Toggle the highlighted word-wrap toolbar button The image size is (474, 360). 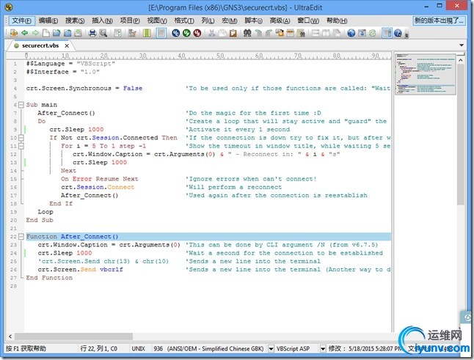pos(161,32)
